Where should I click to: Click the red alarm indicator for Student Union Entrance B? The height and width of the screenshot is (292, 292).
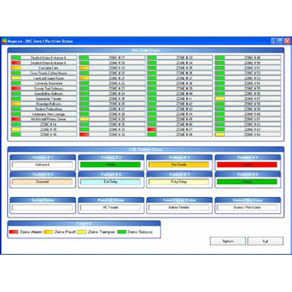point(16,63)
